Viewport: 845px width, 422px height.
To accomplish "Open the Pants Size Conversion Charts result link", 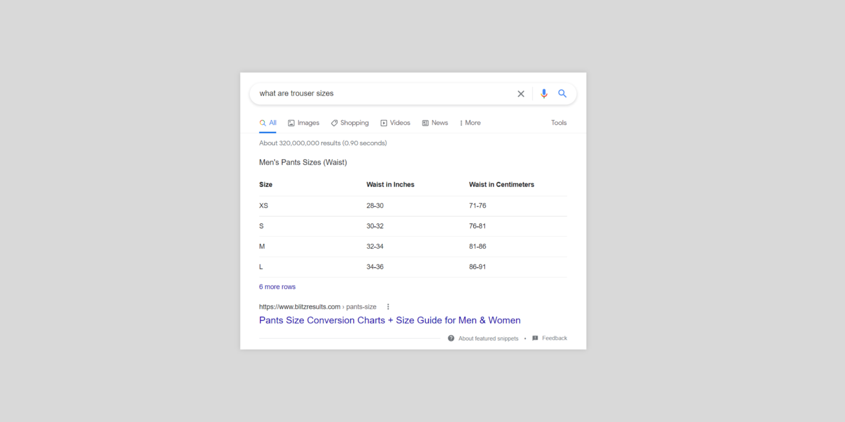I will (x=389, y=320).
